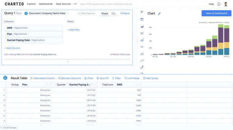Click the pencil icon next to Chart

pyautogui.click(x=159, y=14)
